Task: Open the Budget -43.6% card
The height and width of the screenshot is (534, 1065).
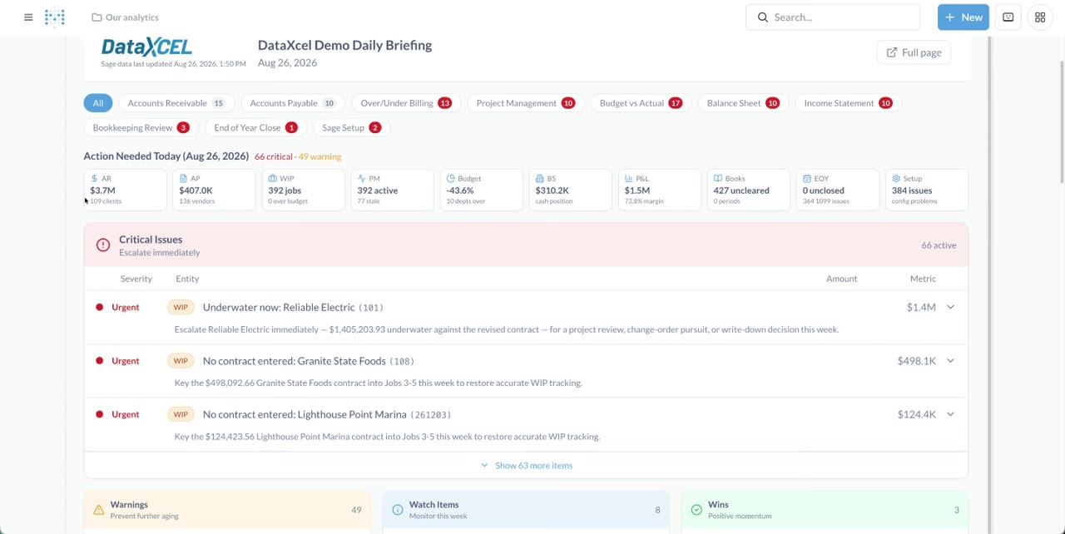Action: (481, 190)
